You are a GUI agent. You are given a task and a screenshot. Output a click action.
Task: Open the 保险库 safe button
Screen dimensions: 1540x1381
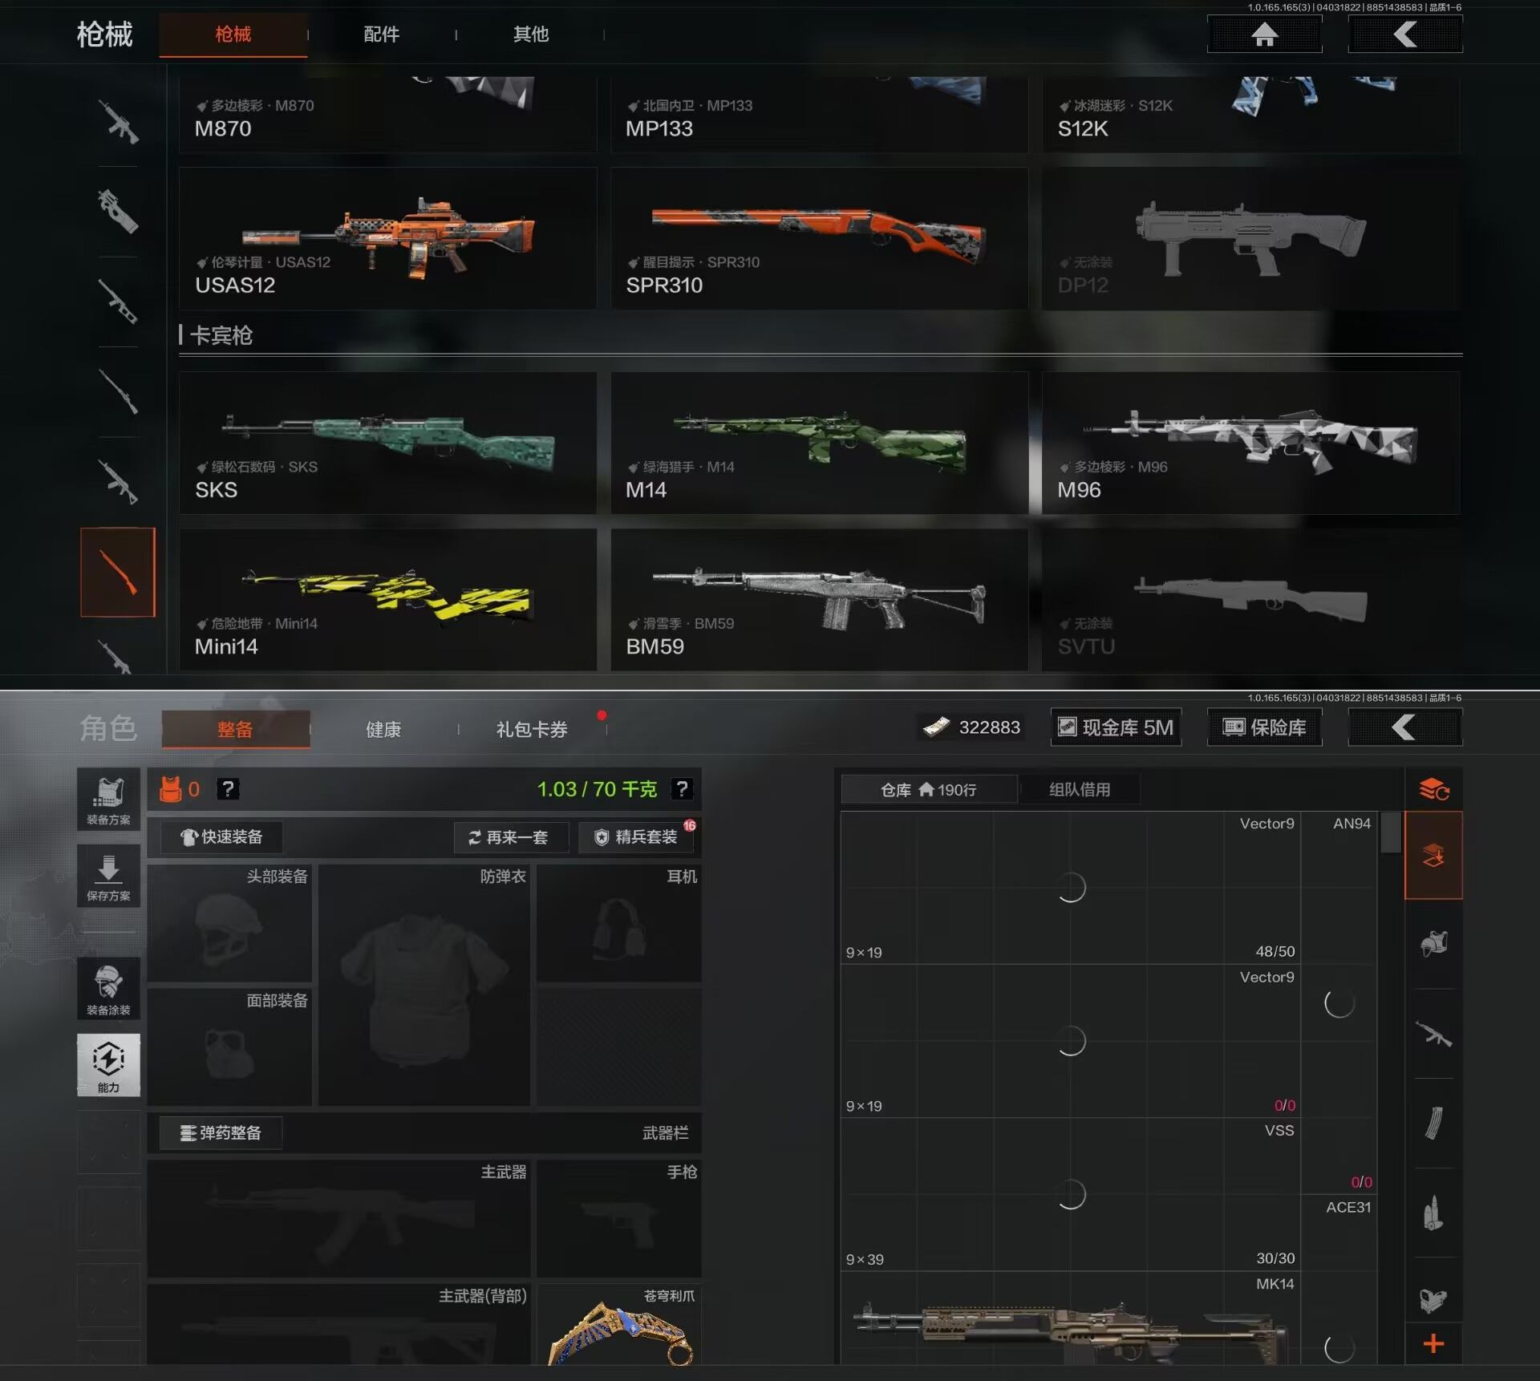click(1264, 727)
